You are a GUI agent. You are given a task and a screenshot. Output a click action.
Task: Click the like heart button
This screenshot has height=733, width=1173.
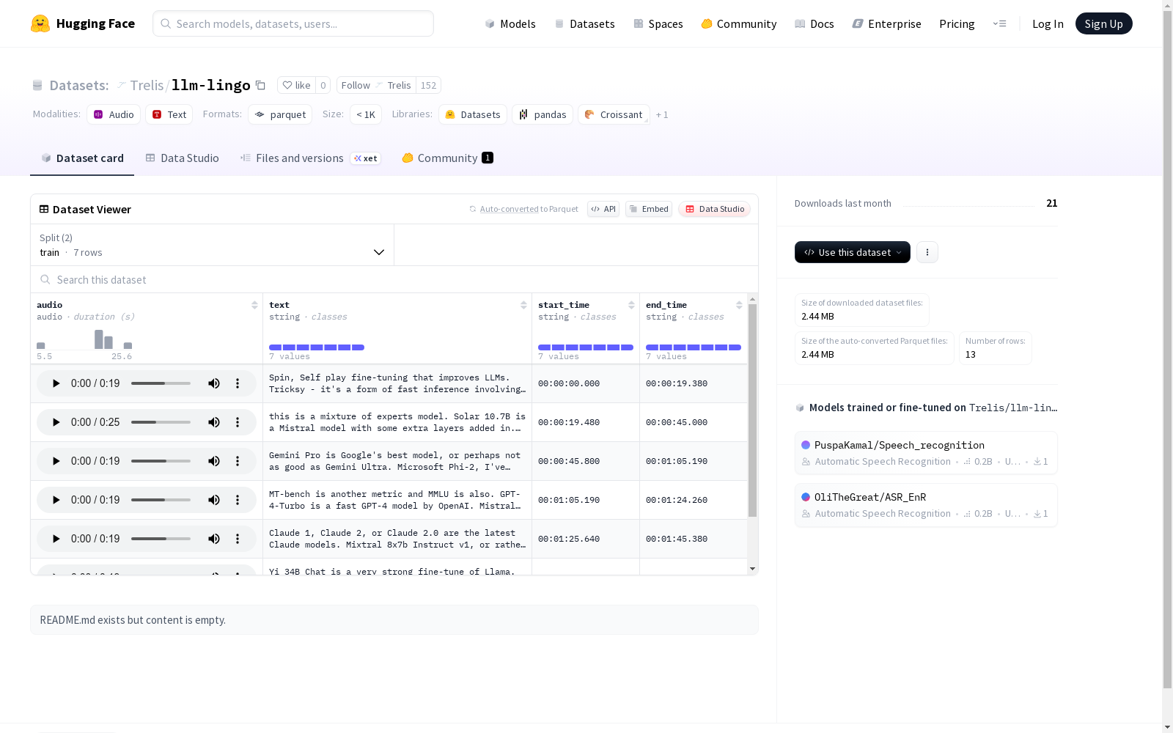(297, 85)
